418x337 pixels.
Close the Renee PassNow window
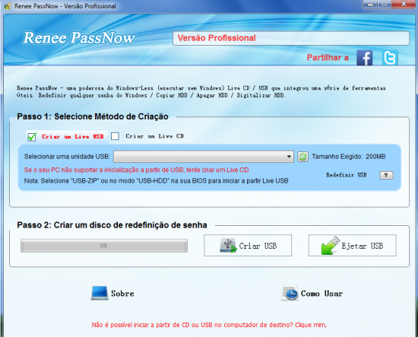click(404, 4)
